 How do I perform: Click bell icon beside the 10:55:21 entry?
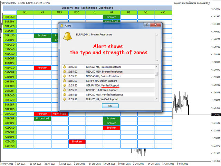64,76
